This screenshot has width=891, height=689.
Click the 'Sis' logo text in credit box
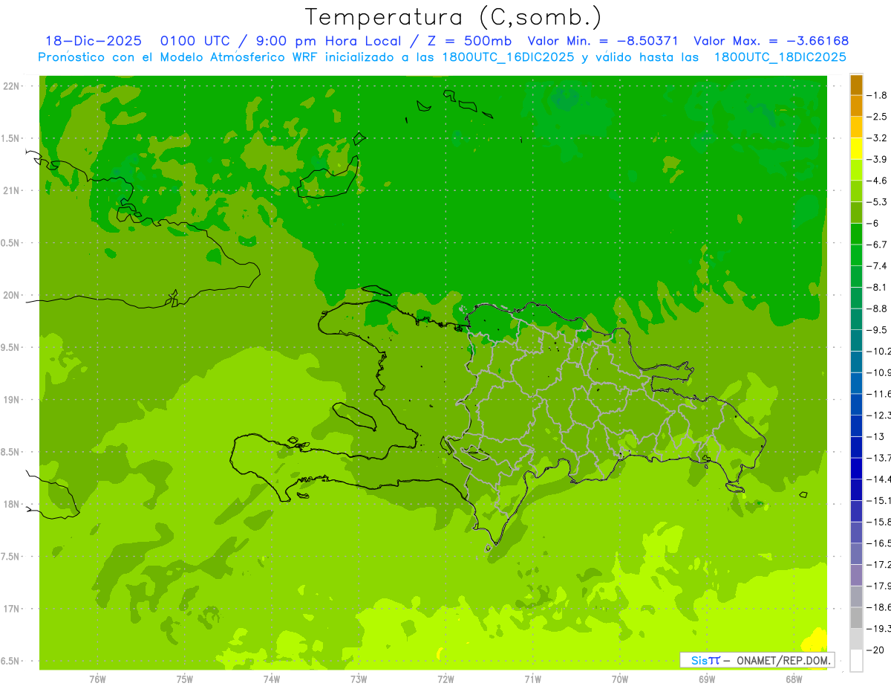pos(699,660)
